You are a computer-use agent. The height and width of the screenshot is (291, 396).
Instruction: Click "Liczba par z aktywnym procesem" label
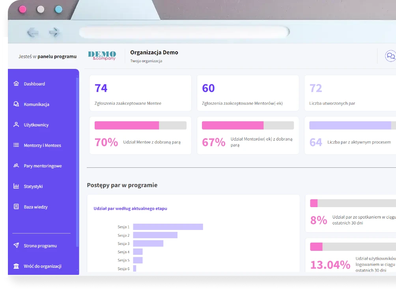[359, 142]
